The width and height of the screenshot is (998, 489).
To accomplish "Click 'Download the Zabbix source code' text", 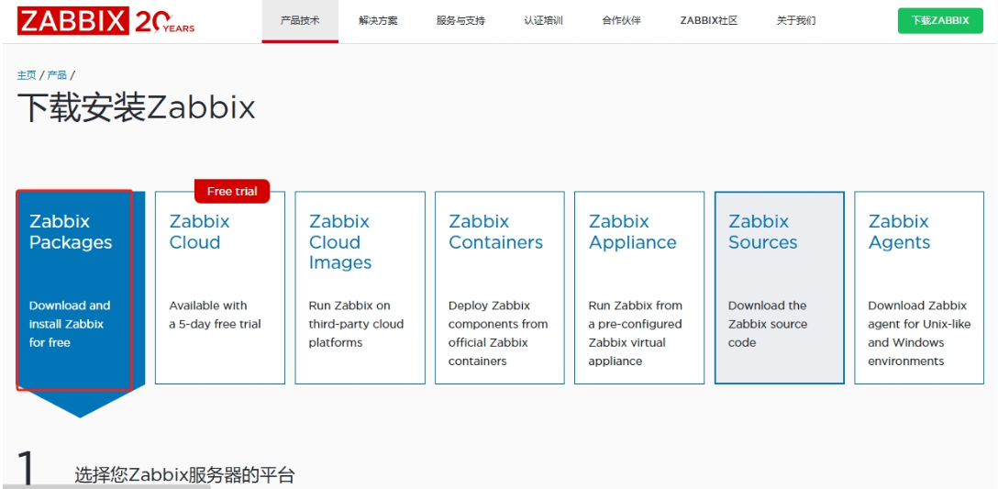I will click(767, 324).
